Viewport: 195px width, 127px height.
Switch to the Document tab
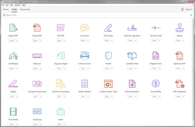point(25,9)
